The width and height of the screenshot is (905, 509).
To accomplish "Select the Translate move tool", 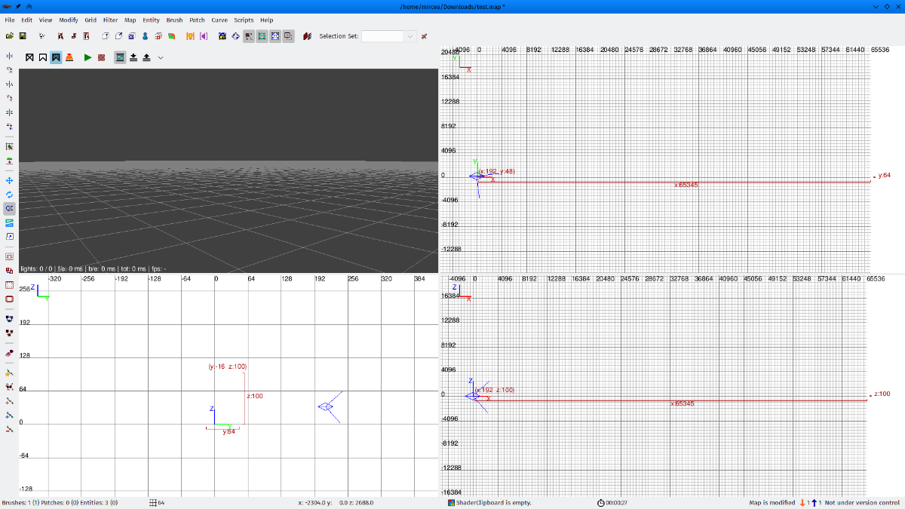I will click(9, 181).
